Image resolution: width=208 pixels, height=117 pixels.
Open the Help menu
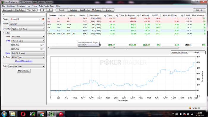[58, 6]
